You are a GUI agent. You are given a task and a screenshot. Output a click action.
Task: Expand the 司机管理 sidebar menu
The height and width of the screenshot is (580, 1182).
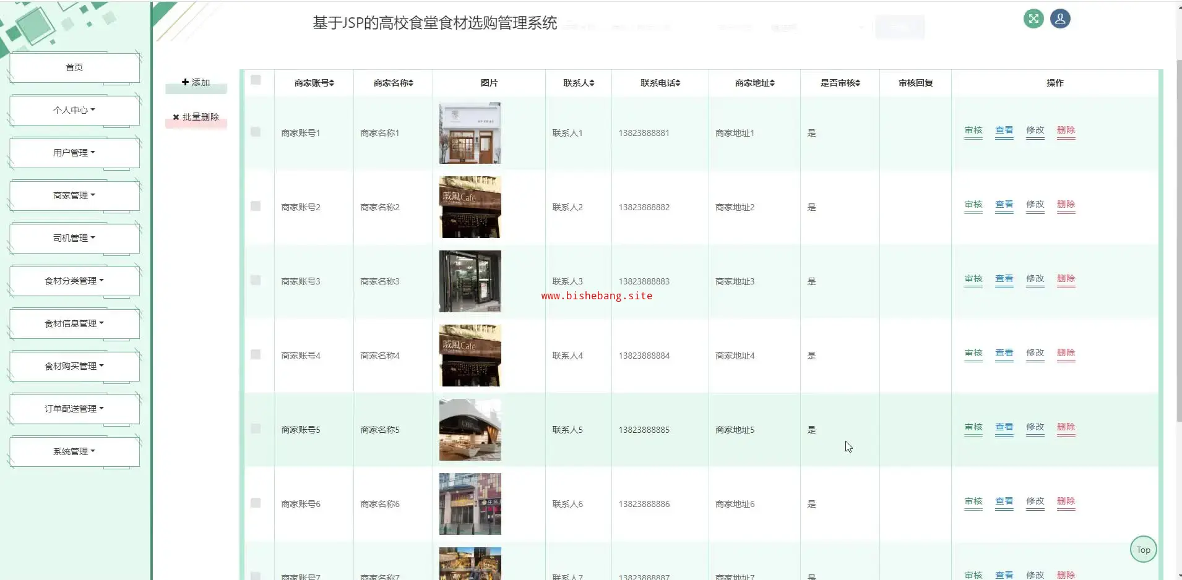click(x=74, y=238)
